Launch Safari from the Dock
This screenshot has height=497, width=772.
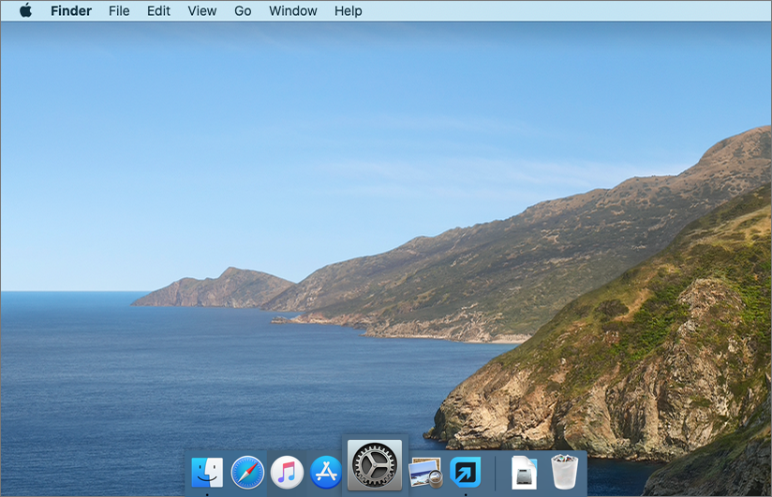(247, 472)
